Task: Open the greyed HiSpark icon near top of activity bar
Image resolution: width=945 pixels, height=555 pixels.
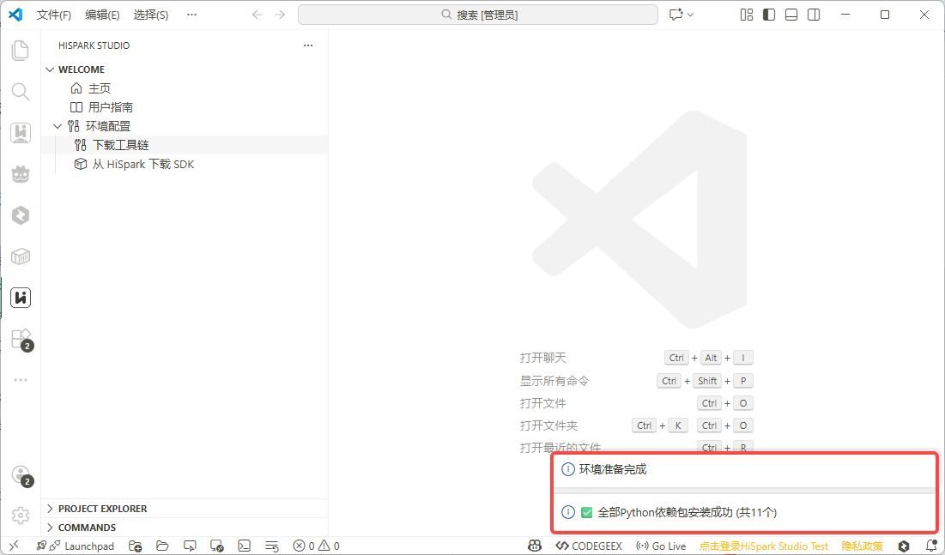Action: pos(21,133)
